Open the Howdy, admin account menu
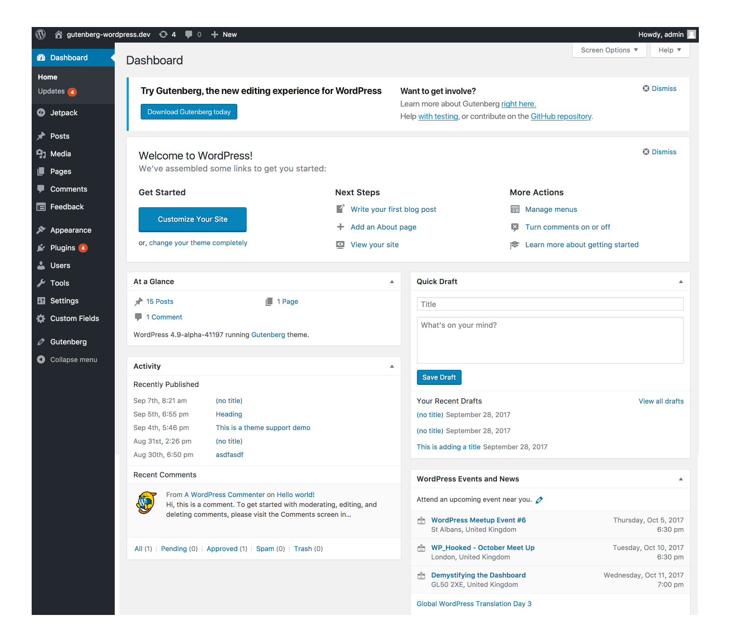This screenshot has height=643, width=730. point(667,34)
